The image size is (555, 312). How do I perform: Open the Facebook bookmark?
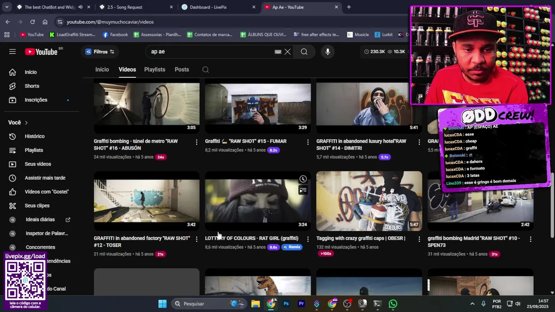[x=115, y=35]
